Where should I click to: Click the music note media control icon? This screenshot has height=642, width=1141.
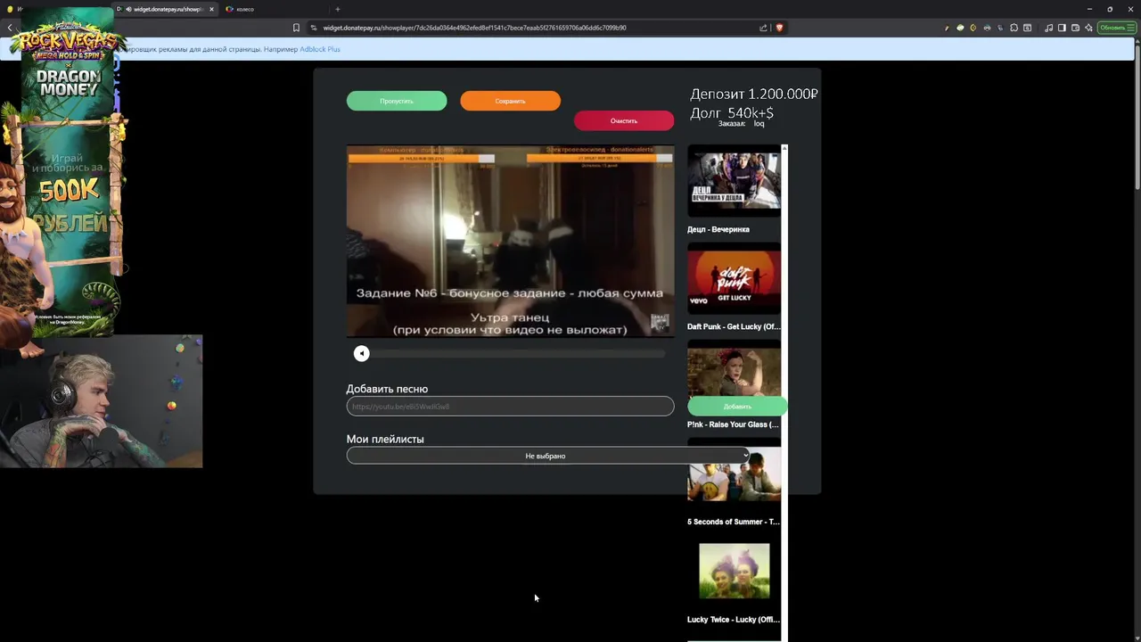click(1048, 28)
